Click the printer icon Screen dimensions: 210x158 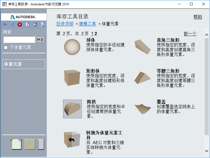tap(42, 25)
